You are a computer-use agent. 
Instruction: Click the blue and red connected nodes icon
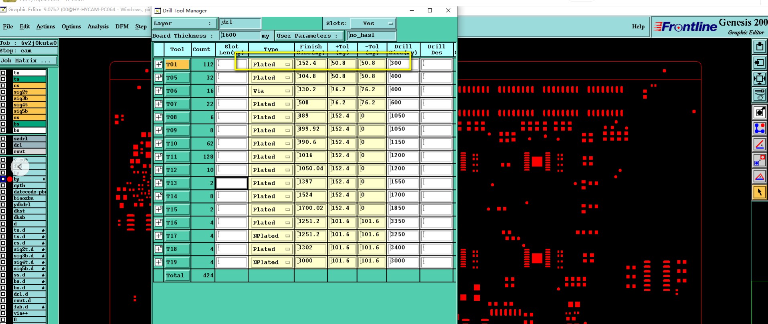[760, 128]
